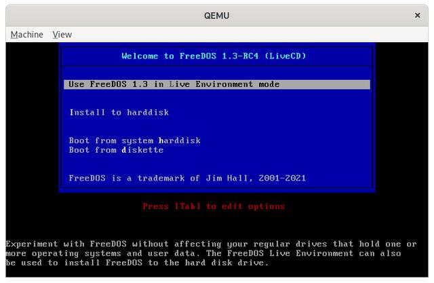Choose Boot from diskette option

(x=116, y=150)
